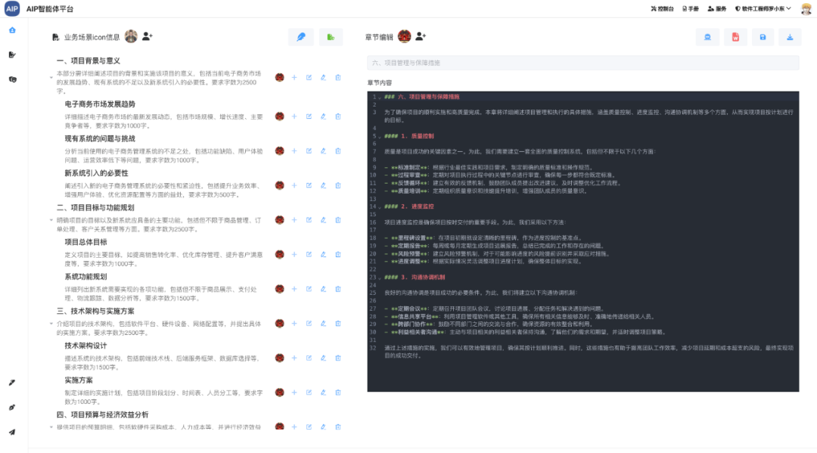This screenshot has width=817, height=453.
Task: Click the blue feather button above the outline
Action: click(x=301, y=37)
